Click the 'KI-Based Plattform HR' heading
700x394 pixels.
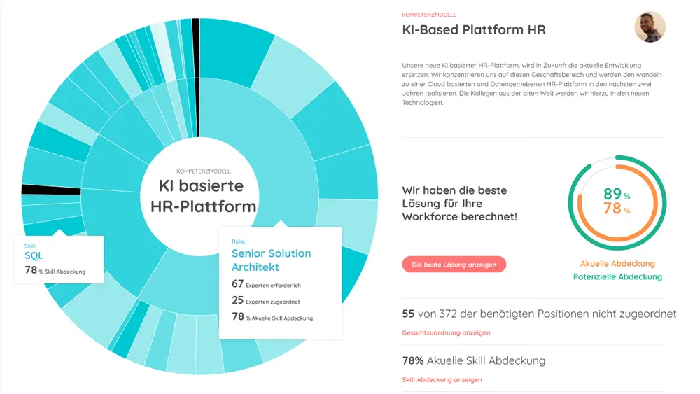(474, 30)
